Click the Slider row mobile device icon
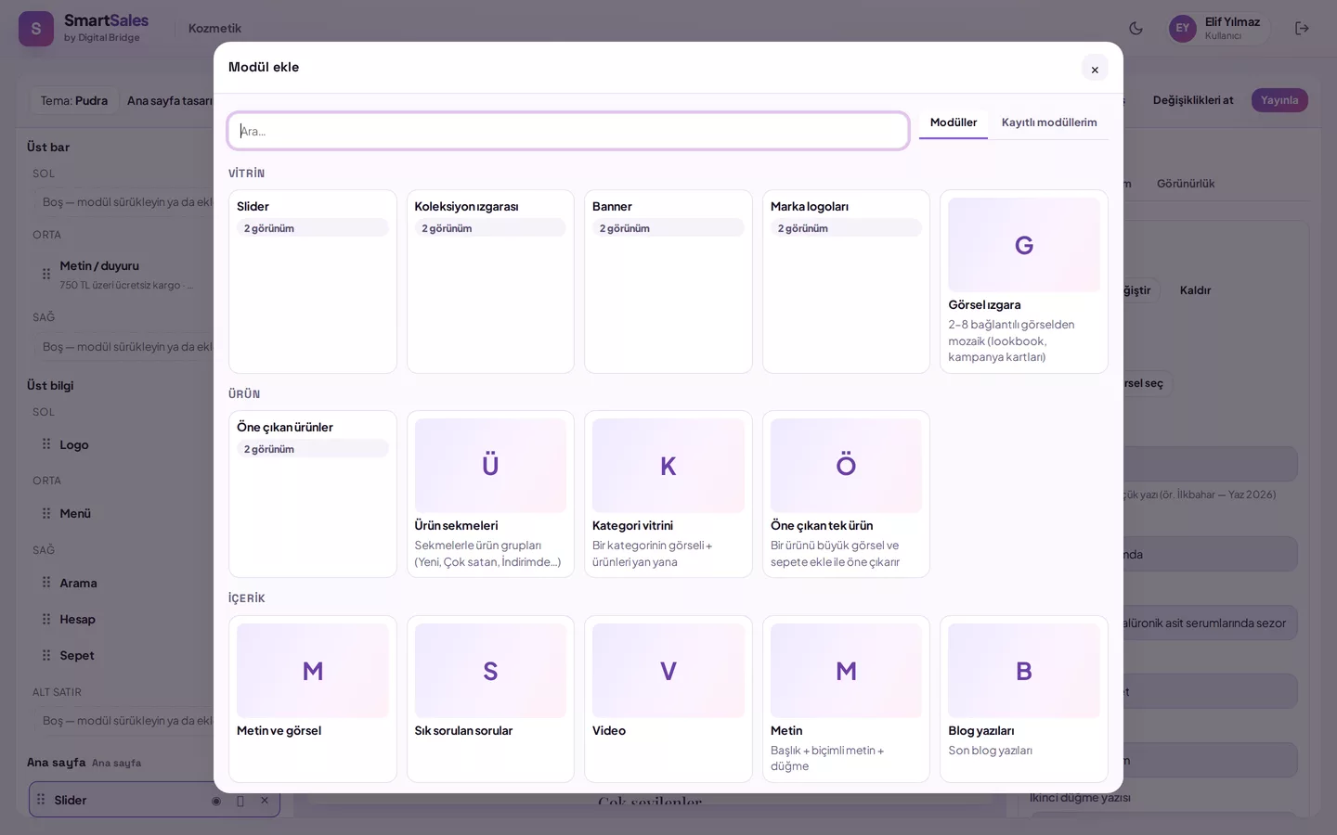Image resolution: width=1337 pixels, height=835 pixels. click(240, 801)
